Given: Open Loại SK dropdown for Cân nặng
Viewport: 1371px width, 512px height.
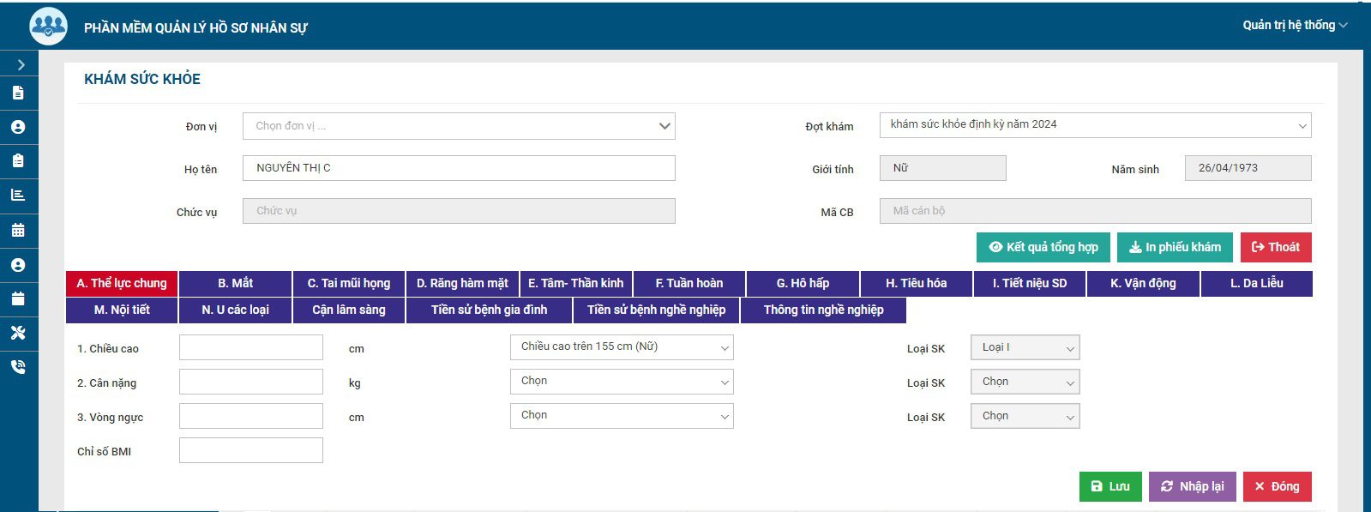Looking at the screenshot, I should 1025,382.
